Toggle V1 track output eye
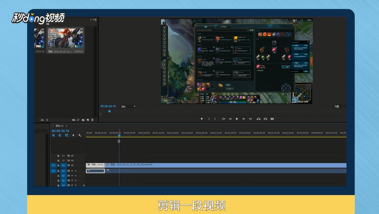379x214 pixels. pos(72,165)
